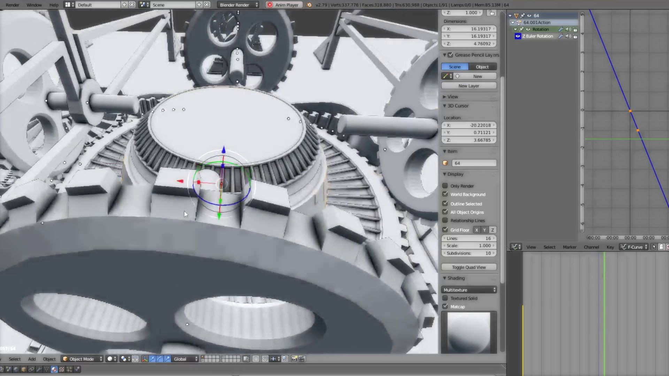The height and width of the screenshot is (376, 669).
Task: Select the Rotate manipulator icon
Action: point(160,359)
